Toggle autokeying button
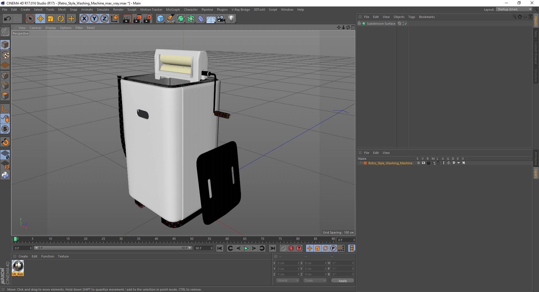 pyautogui.click(x=291, y=248)
